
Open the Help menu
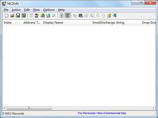point(61,10)
